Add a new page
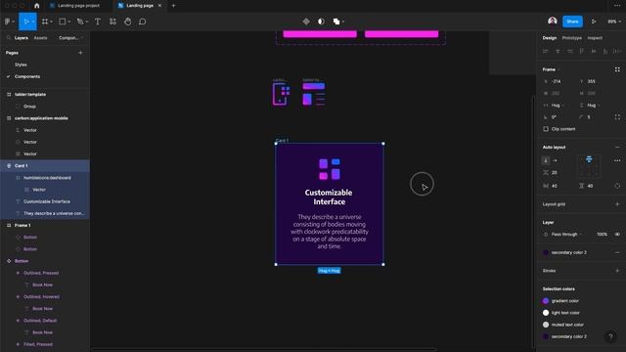 (x=80, y=53)
